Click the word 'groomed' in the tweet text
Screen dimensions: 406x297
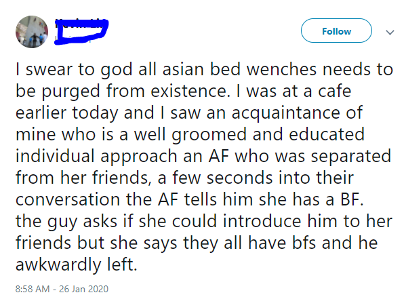[x=209, y=135]
